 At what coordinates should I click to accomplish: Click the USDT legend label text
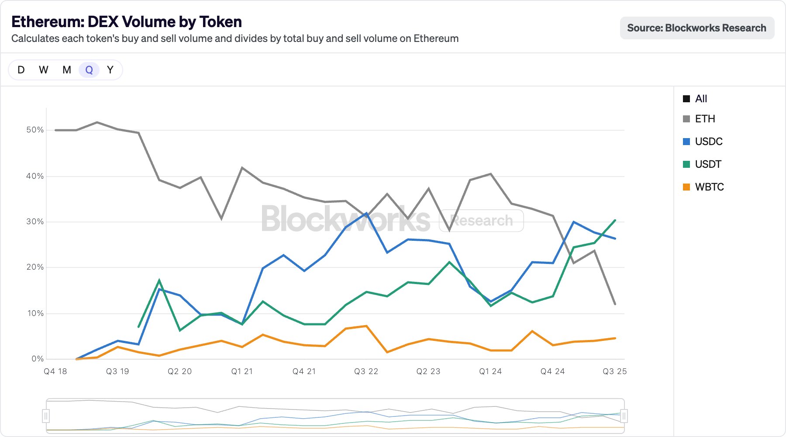click(708, 164)
